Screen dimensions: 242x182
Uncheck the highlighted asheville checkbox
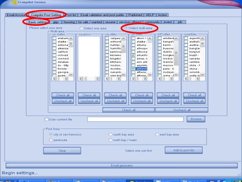coord(133,69)
